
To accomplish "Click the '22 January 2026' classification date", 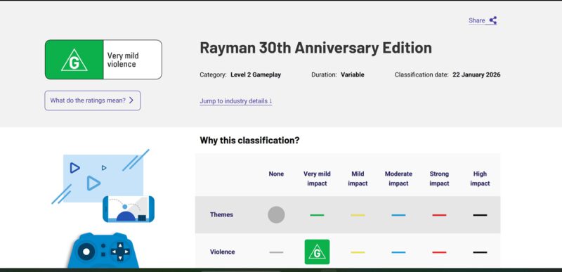I will [476, 75].
